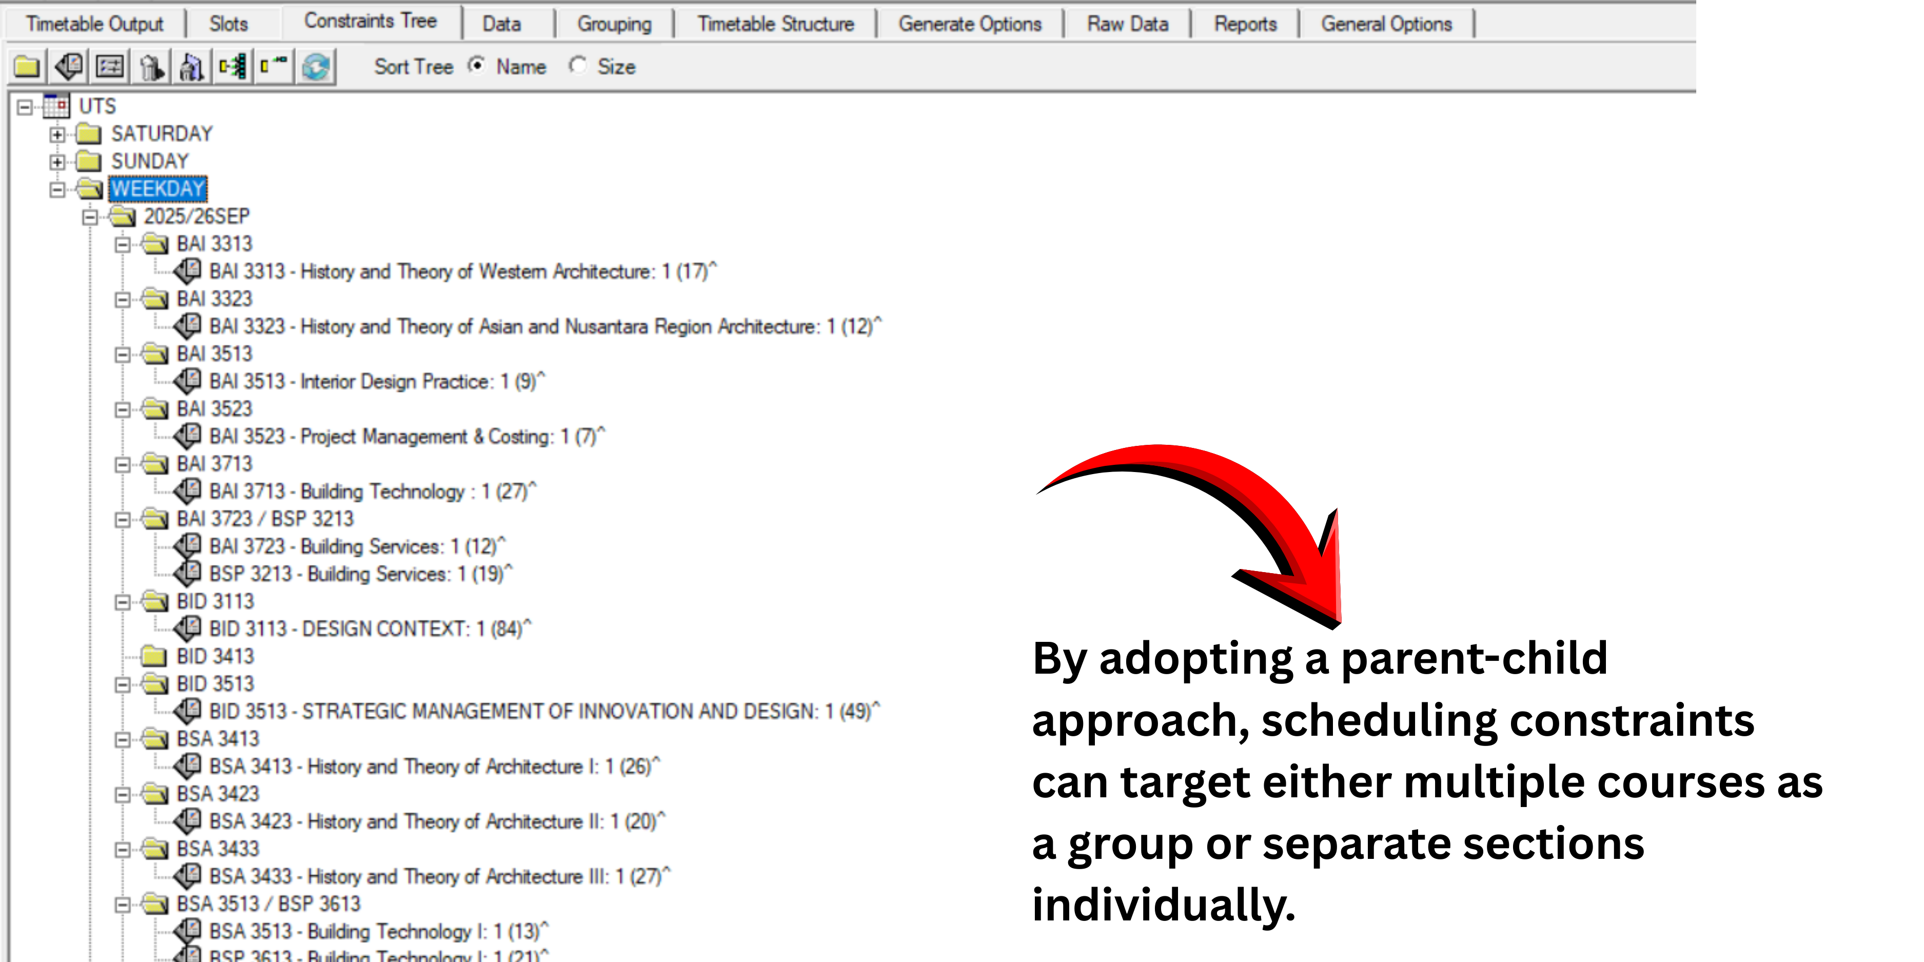Open the constraint properties dialog icon

(110, 67)
